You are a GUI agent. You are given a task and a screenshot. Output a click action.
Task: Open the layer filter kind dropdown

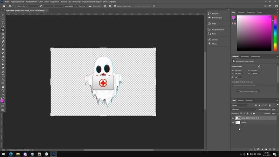tap(240, 106)
